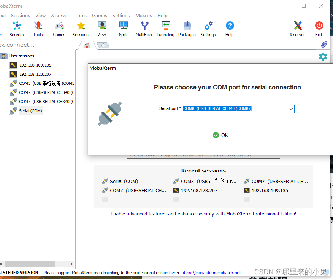Click the X server toolbar icon
333x279 pixels.
(x=297, y=29)
